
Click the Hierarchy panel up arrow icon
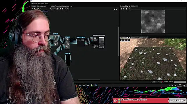point(35,9)
